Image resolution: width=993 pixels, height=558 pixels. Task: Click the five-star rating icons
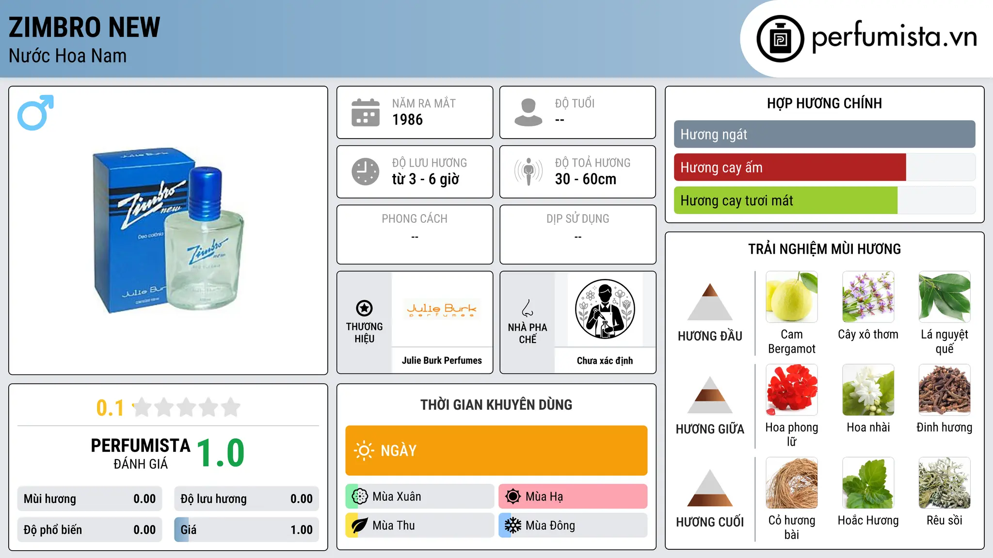click(x=186, y=407)
